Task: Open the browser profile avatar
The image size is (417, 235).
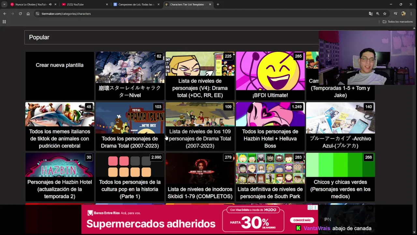Action: click(x=403, y=14)
